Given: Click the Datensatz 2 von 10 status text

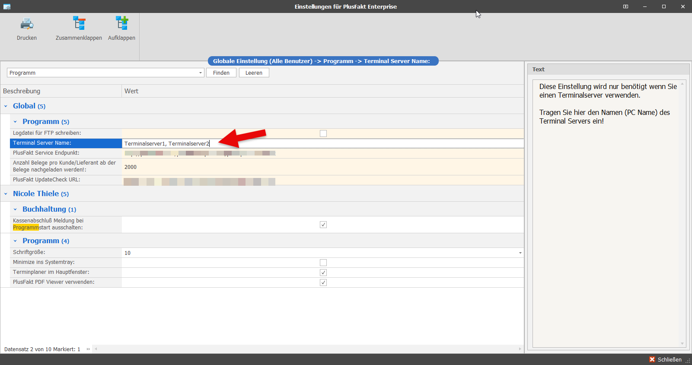Looking at the screenshot, I should pyautogui.click(x=42, y=349).
